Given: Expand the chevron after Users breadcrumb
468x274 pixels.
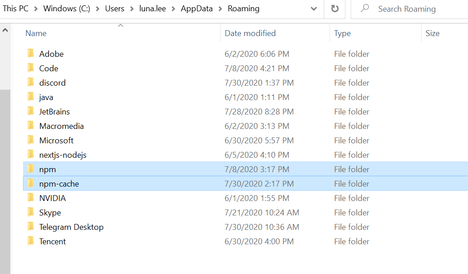Looking at the screenshot, I should [x=131, y=9].
